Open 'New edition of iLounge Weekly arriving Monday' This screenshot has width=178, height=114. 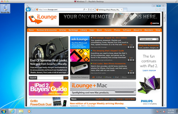point(97,103)
